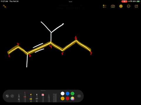
Task: Select the pink eraser tool
Action: [43, 98]
